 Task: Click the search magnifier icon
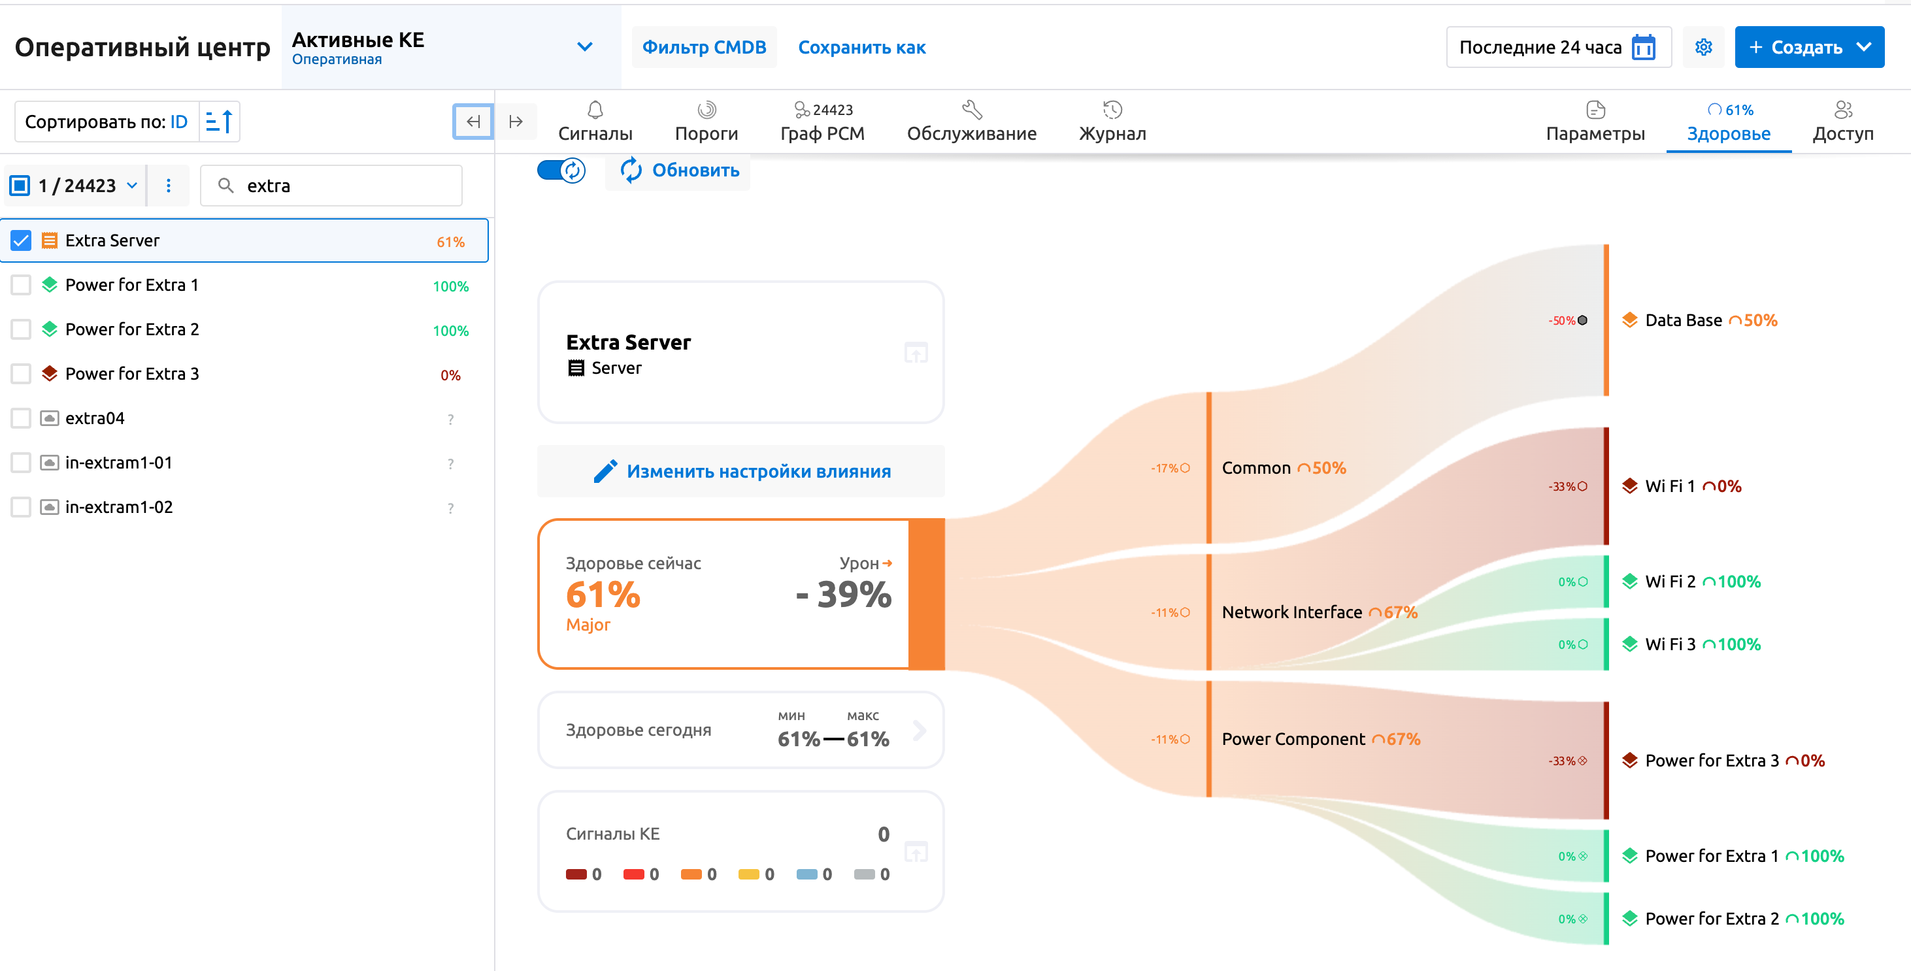(x=225, y=186)
